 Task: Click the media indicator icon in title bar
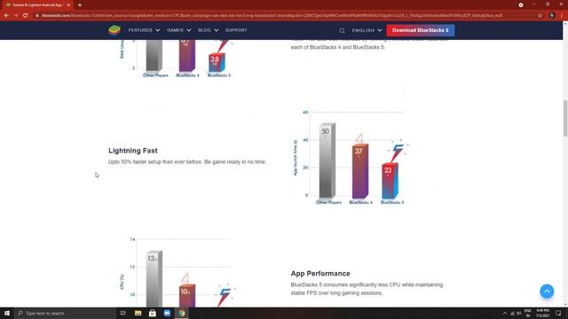click(521, 5)
